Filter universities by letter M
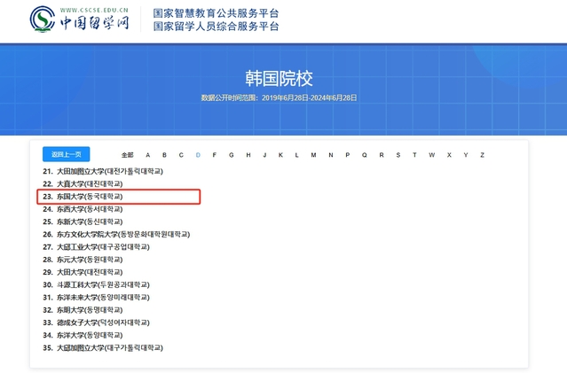The width and height of the screenshot is (567, 373). (x=313, y=155)
